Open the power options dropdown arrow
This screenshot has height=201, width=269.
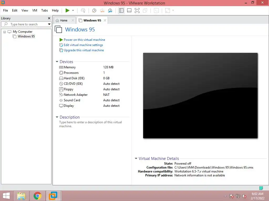73,10
